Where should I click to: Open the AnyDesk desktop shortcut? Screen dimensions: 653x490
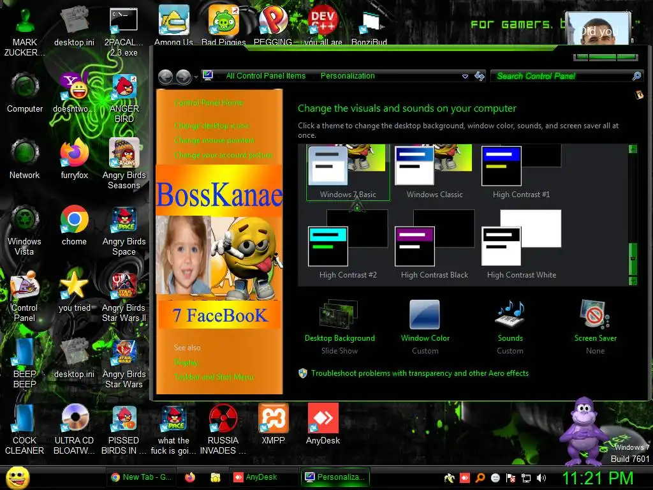[x=323, y=424]
